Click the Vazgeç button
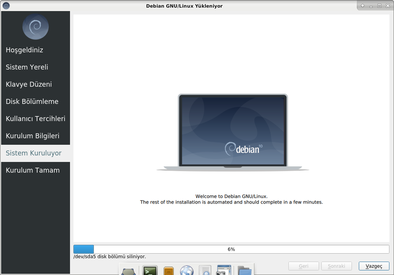394x275 pixels. pyautogui.click(x=374, y=266)
